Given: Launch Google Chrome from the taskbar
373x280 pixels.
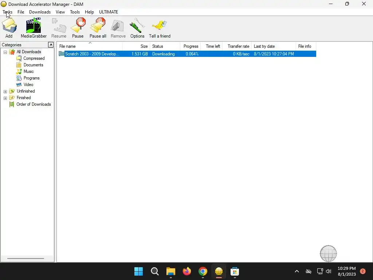Looking at the screenshot, I should coord(203,271).
